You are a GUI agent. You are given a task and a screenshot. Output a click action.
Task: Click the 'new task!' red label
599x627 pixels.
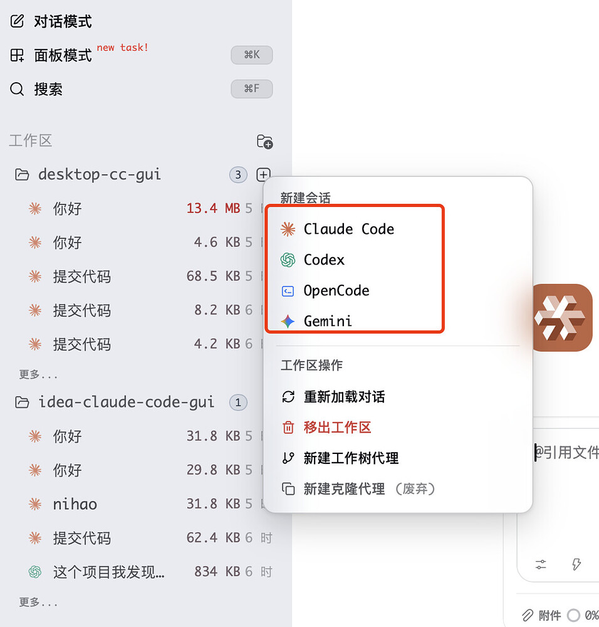(122, 48)
